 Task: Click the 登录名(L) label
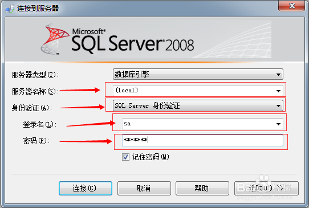tap(39, 124)
